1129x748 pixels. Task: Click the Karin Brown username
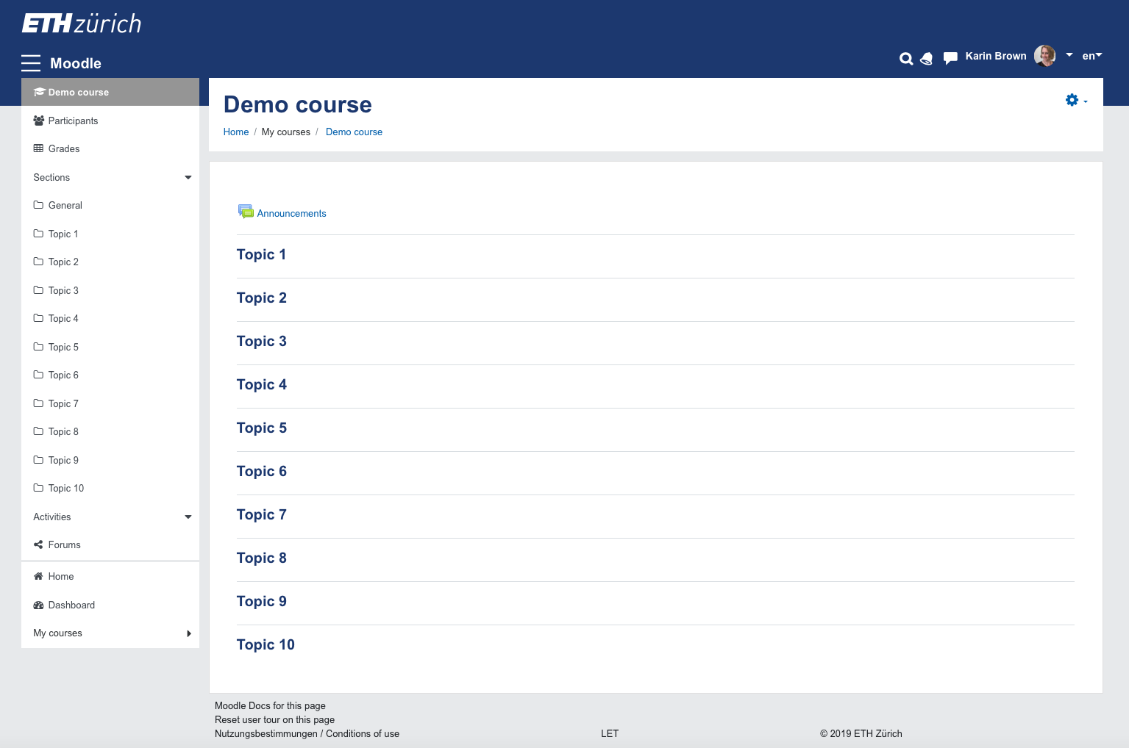click(996, 56)
